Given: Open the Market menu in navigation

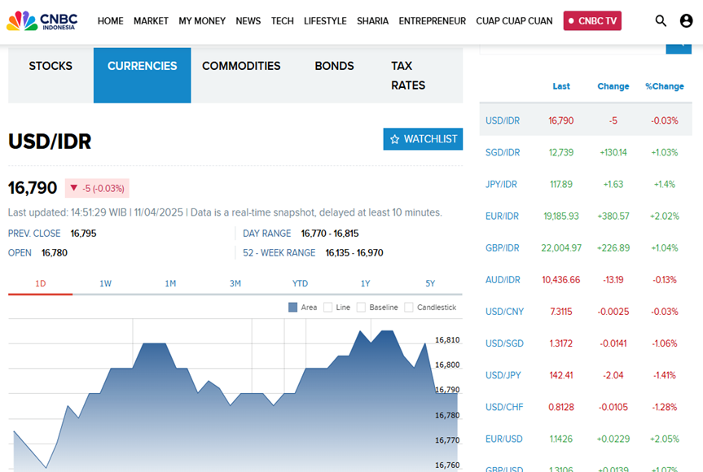Looking at the screenshot, I should 151,21.
